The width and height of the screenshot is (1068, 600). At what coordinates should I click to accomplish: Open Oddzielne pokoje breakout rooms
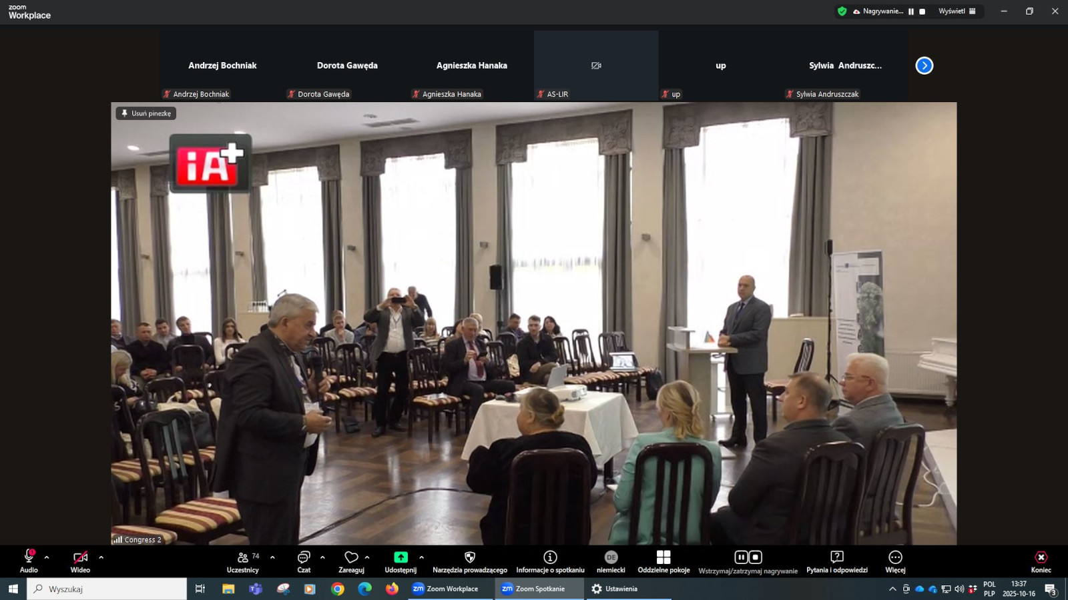[x=663, y=561]
